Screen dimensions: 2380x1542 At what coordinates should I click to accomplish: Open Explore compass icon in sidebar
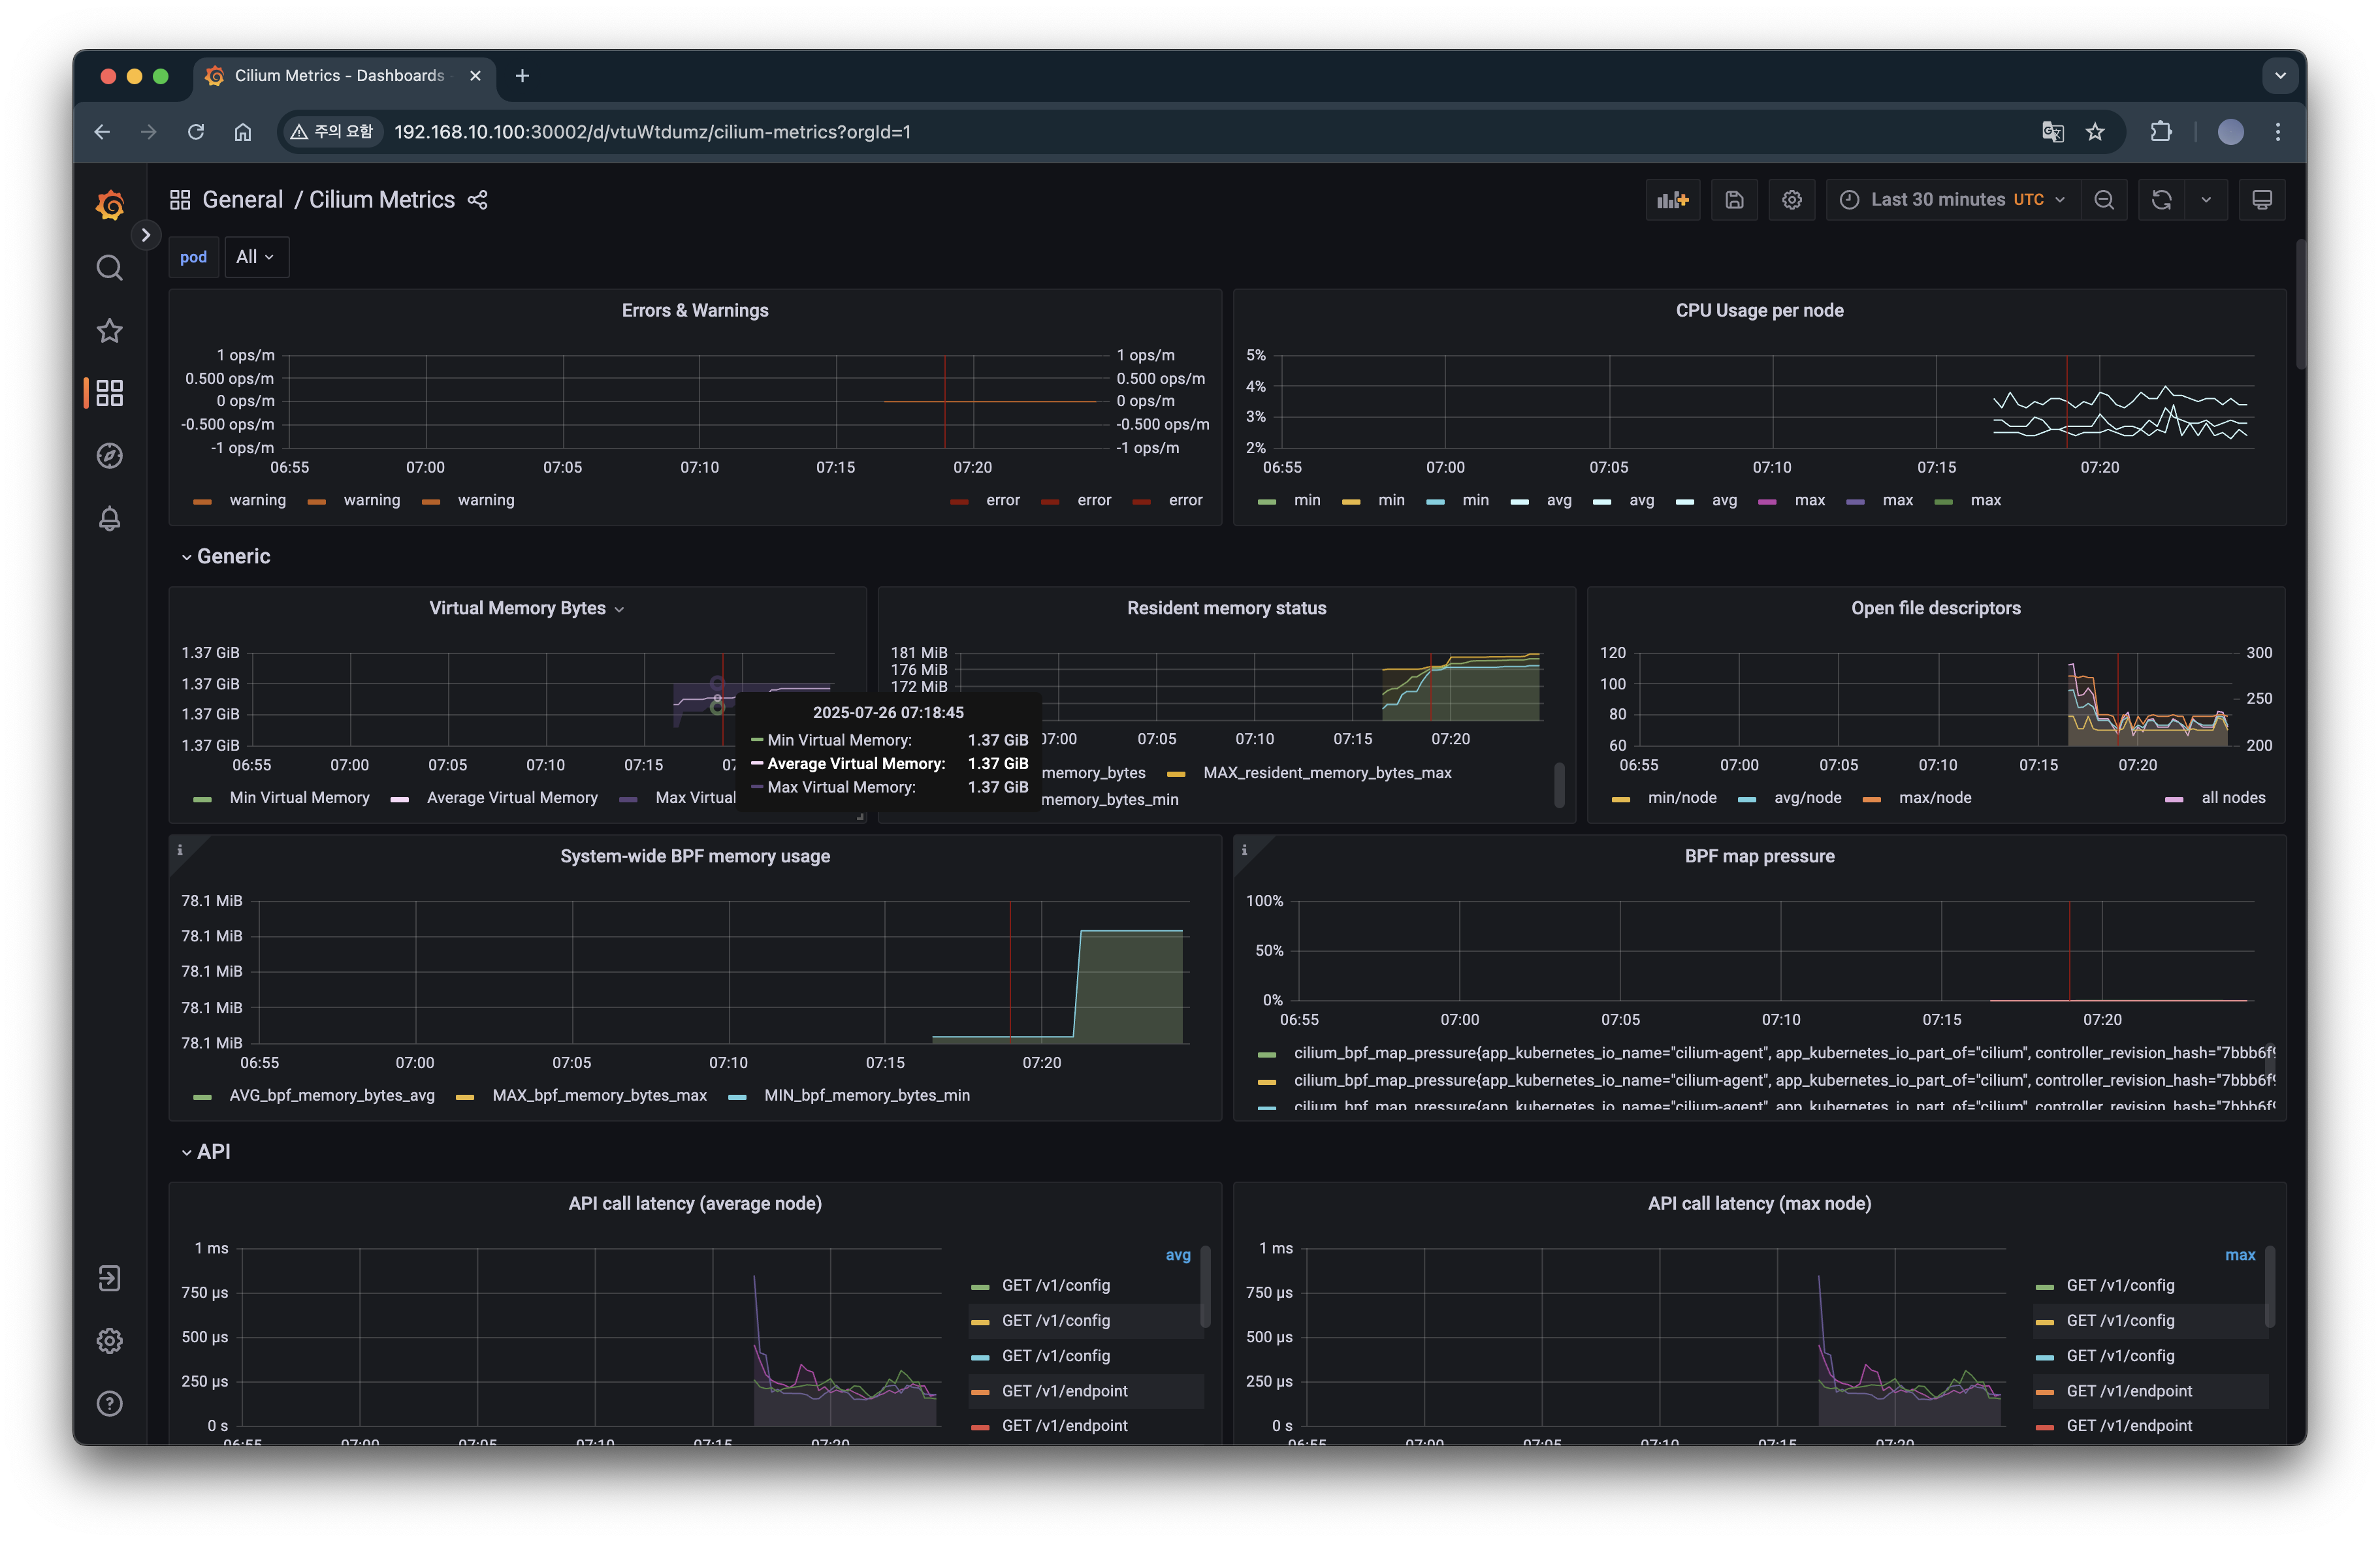tap(110, 456)
